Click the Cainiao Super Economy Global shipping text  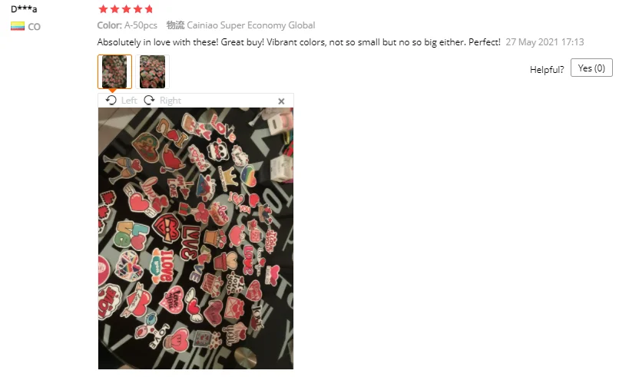250,25
